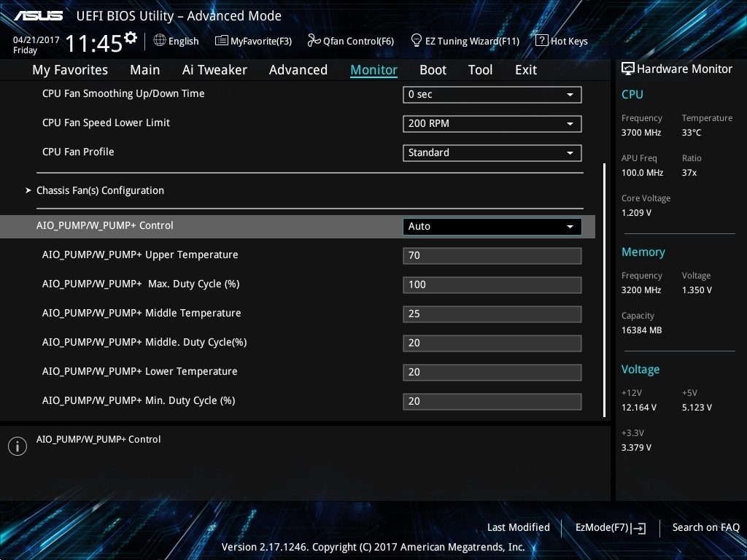Switch to the Tool tab
This screenshot has width=747, height=560.
point(480,70)
